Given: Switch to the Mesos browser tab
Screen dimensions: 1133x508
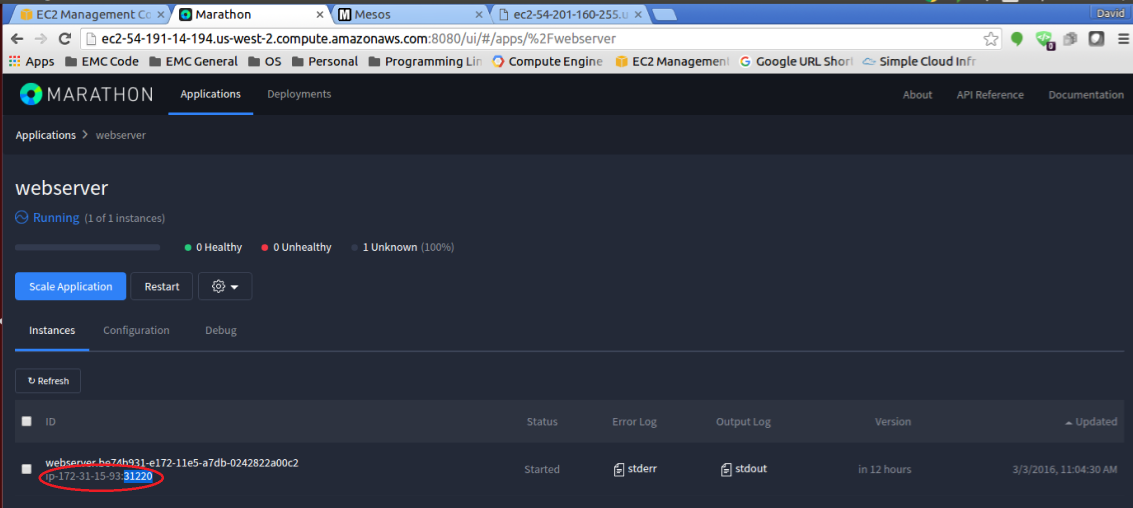Looking at the screenshot, I should 410,14.
